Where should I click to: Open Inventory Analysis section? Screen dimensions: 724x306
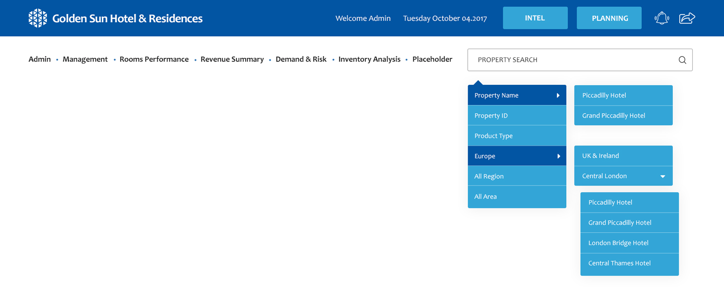point(369,59)
